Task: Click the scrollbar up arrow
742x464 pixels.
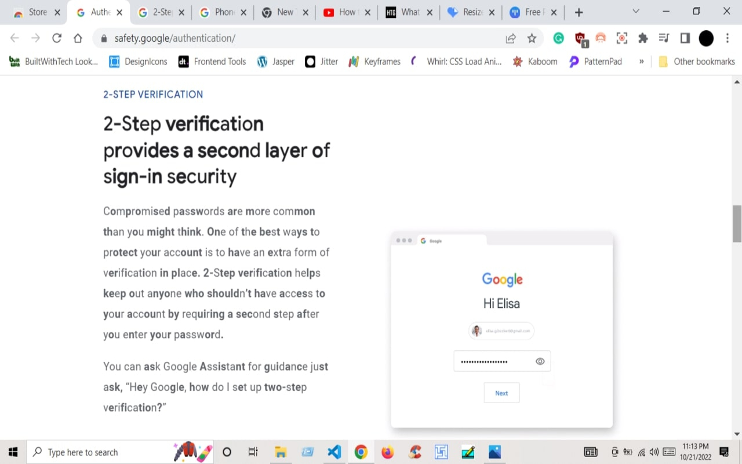Action: [737, 82]
